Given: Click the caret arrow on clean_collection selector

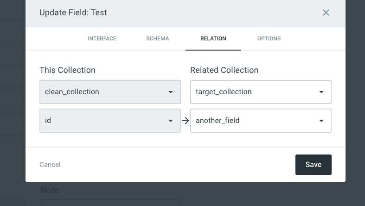Looking at the screenshot, I should pos(171,92).
